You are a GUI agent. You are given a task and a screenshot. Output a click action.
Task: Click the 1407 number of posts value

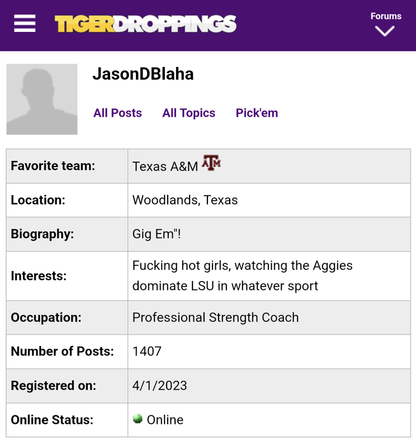[x=147, y=351]
